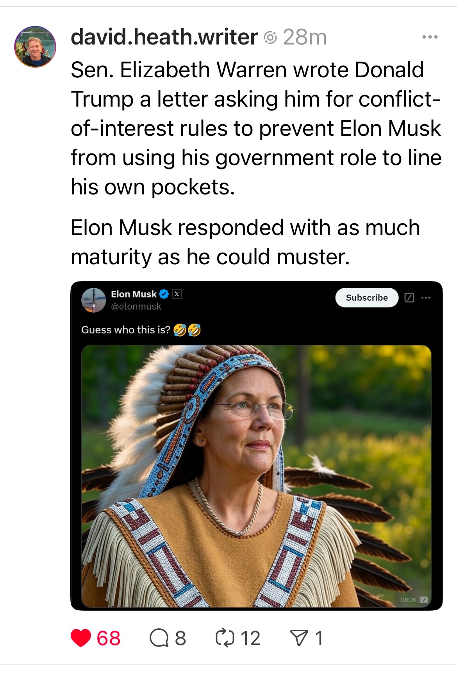Tap the Grok icon beside Subscribe
The height and width of the screenshot is (677, 457).
[x=409, y=298]
